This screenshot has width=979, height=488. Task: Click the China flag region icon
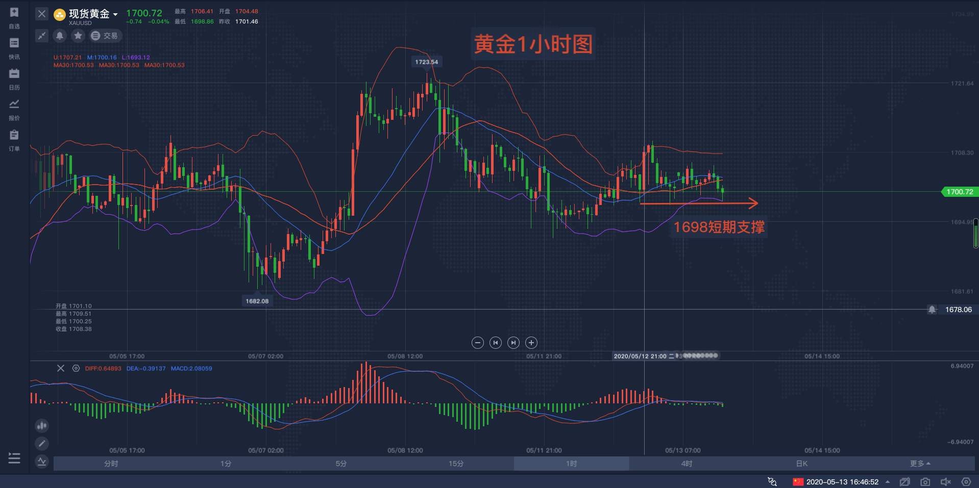pyautogui.click(x=798, y=481)
